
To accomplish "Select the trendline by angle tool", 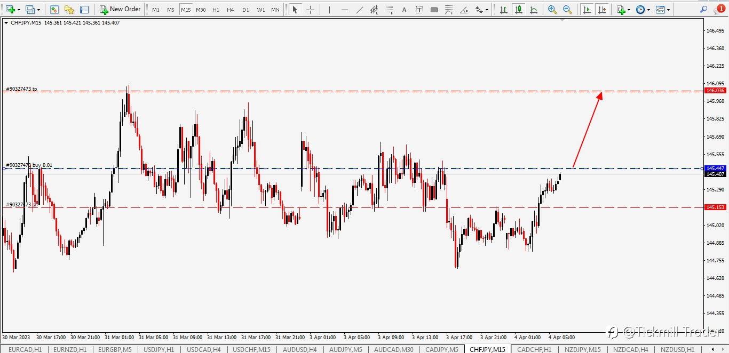I will (464, 10).
